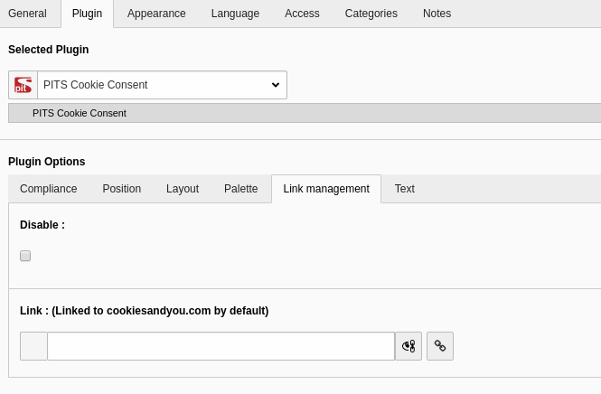The height and width of the screenshot is (394, 601).
Task: Open the Categories tab
Action: (x=371, y=14)
